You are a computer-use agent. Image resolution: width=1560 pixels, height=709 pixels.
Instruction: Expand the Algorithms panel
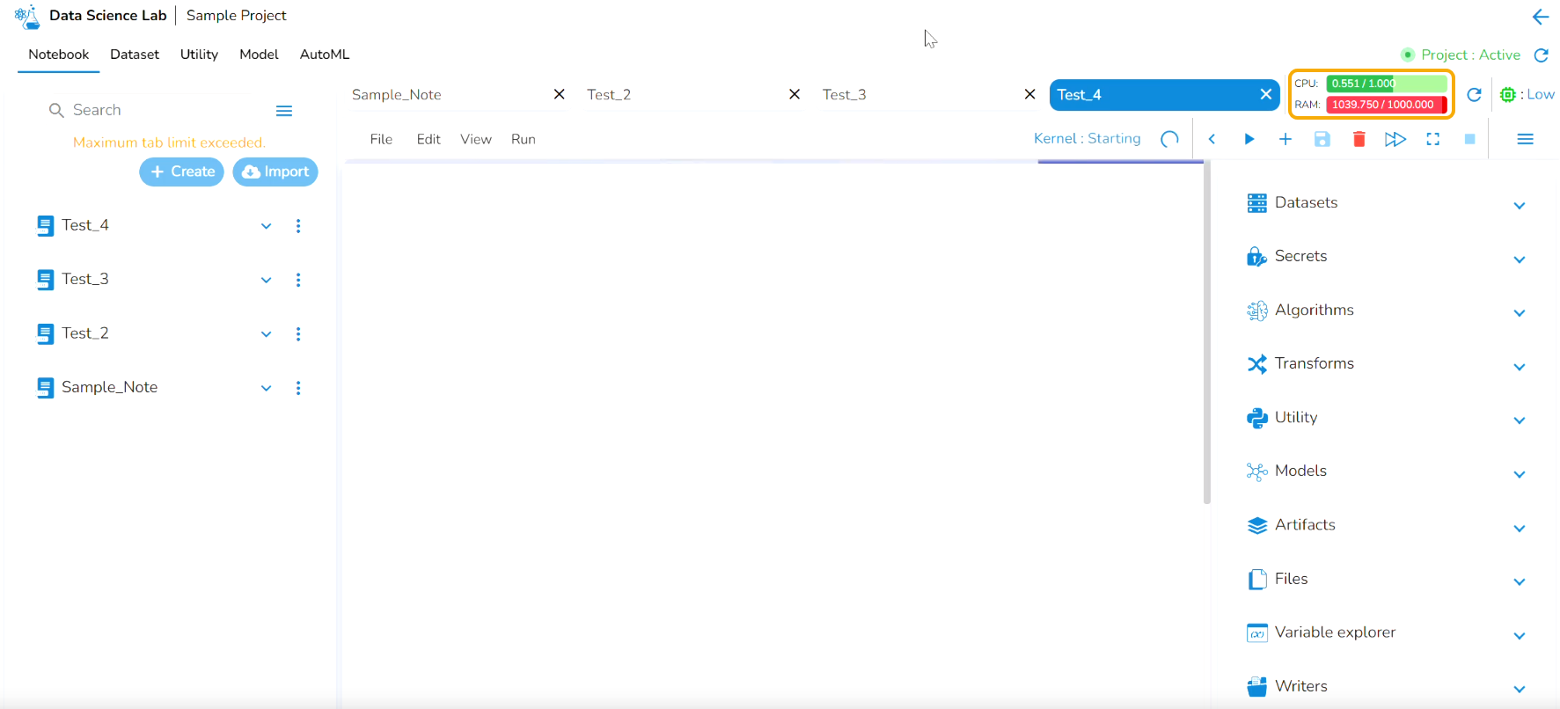click(1519, 313)
